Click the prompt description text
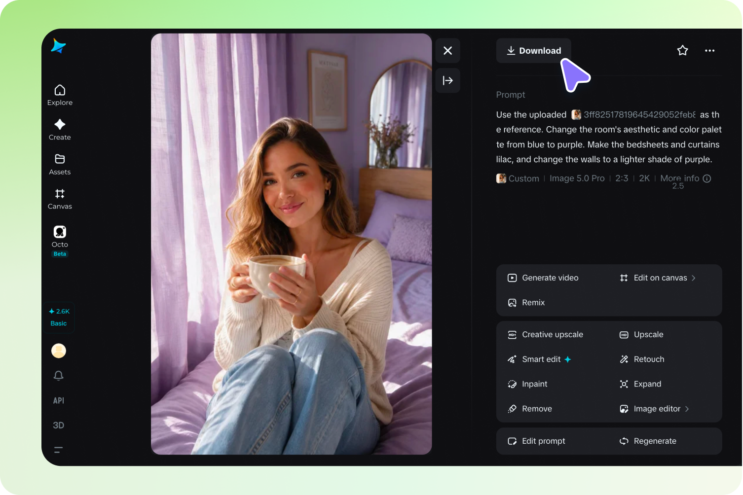 coord(609,137)
